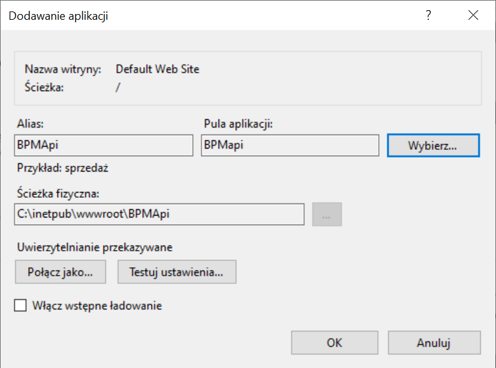Click the Ścieżka fizyczna: label

[58, 193]
